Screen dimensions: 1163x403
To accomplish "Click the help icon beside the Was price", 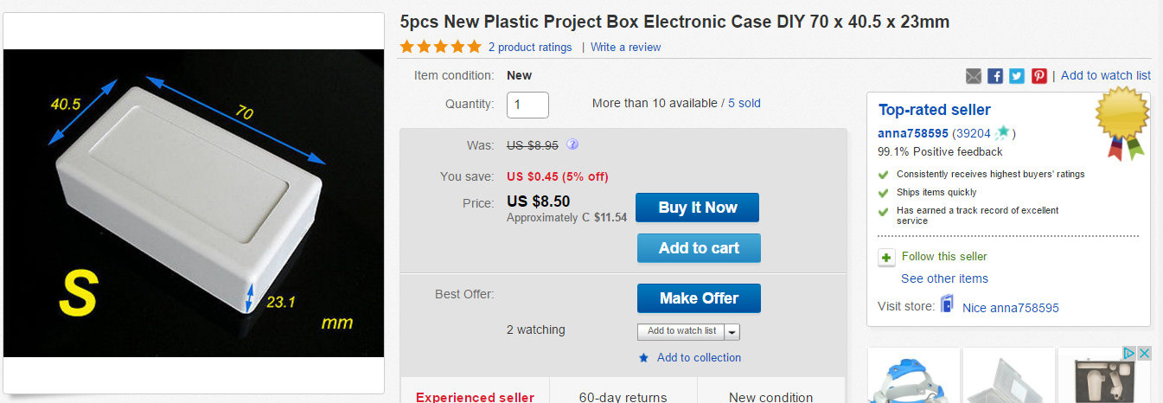I will 572,144.
